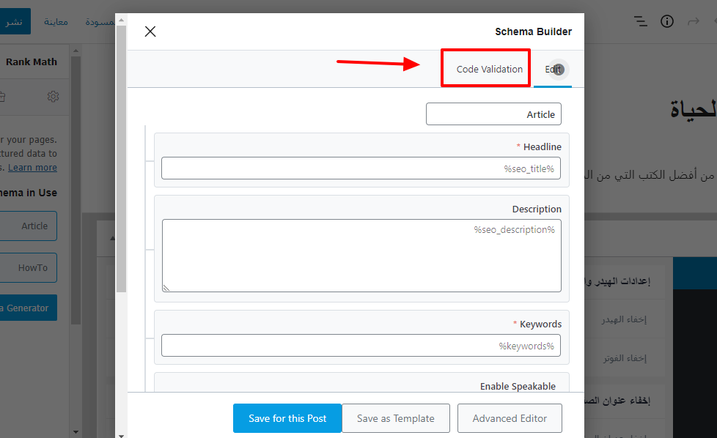Click the info details icon
This screenshot has height=438, width=717.
[x=667, y=21]
